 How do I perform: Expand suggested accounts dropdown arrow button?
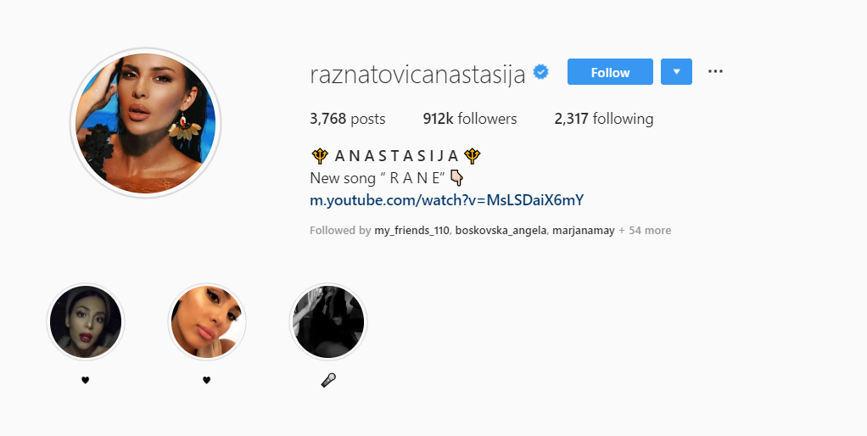(676, 72)
